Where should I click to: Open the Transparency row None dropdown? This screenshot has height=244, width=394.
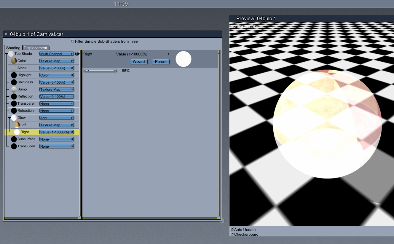point(57,104)
